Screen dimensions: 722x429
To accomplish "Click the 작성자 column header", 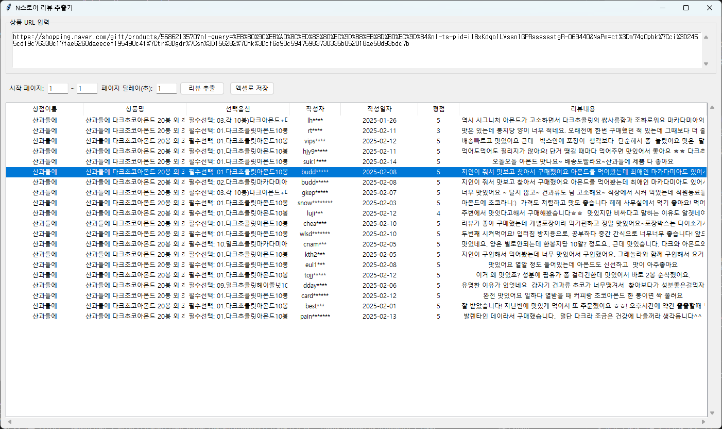I will click(x=315, y=109).
